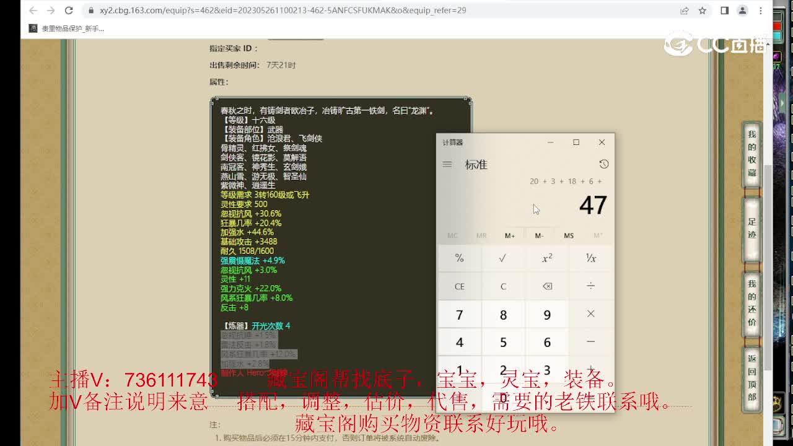
Task: Select the 强力克火 +22.0% attribute
Action: tap(251, 289)
